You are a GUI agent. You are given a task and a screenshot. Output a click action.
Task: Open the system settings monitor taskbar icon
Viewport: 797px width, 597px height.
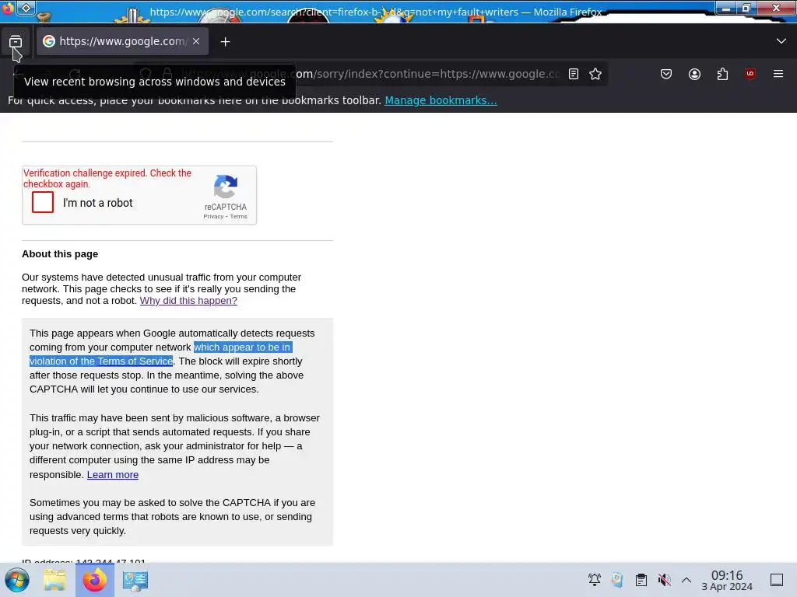click(135, 580)
